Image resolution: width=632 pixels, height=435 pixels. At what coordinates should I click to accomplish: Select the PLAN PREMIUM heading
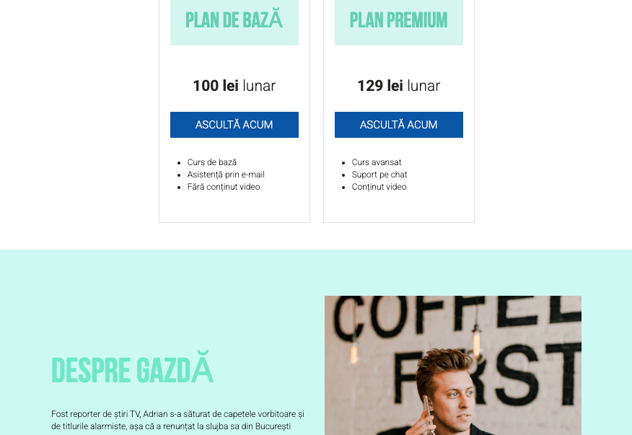(x=398, y=20)
